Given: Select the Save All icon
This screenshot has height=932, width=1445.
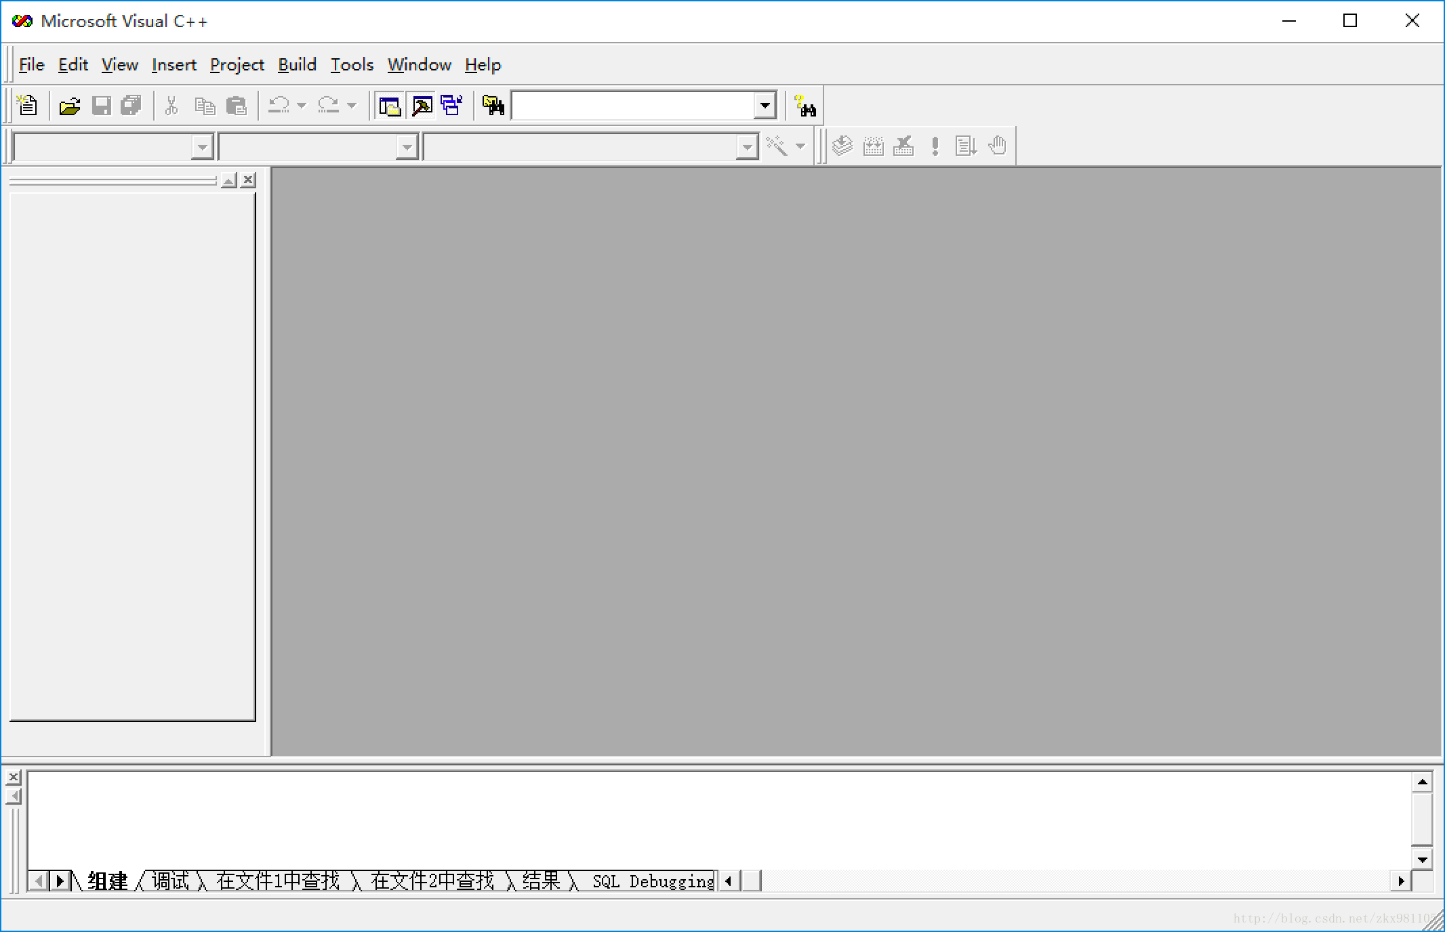Looking at the screenshot, I should (130, 105).
